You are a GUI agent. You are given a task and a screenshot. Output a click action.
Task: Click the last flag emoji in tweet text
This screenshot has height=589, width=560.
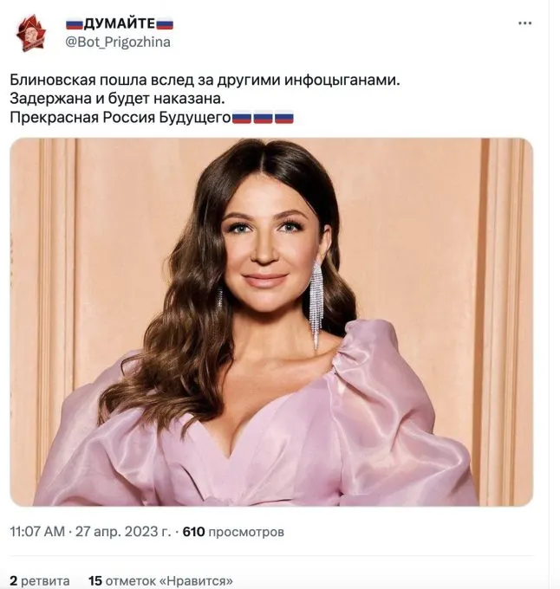[284, 117]
